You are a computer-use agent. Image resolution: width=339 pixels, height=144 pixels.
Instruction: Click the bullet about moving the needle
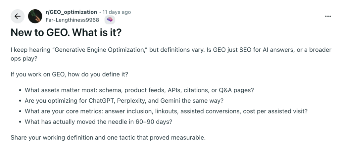coord(98,122)
